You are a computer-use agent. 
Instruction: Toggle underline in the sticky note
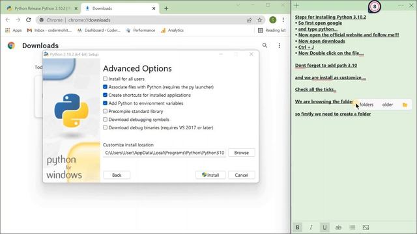(x=324, y=227)
